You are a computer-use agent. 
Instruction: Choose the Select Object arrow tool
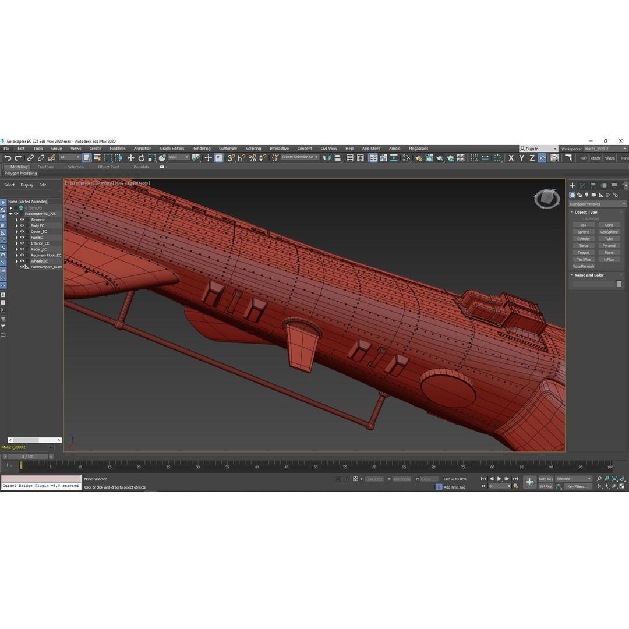click(87, 158)
